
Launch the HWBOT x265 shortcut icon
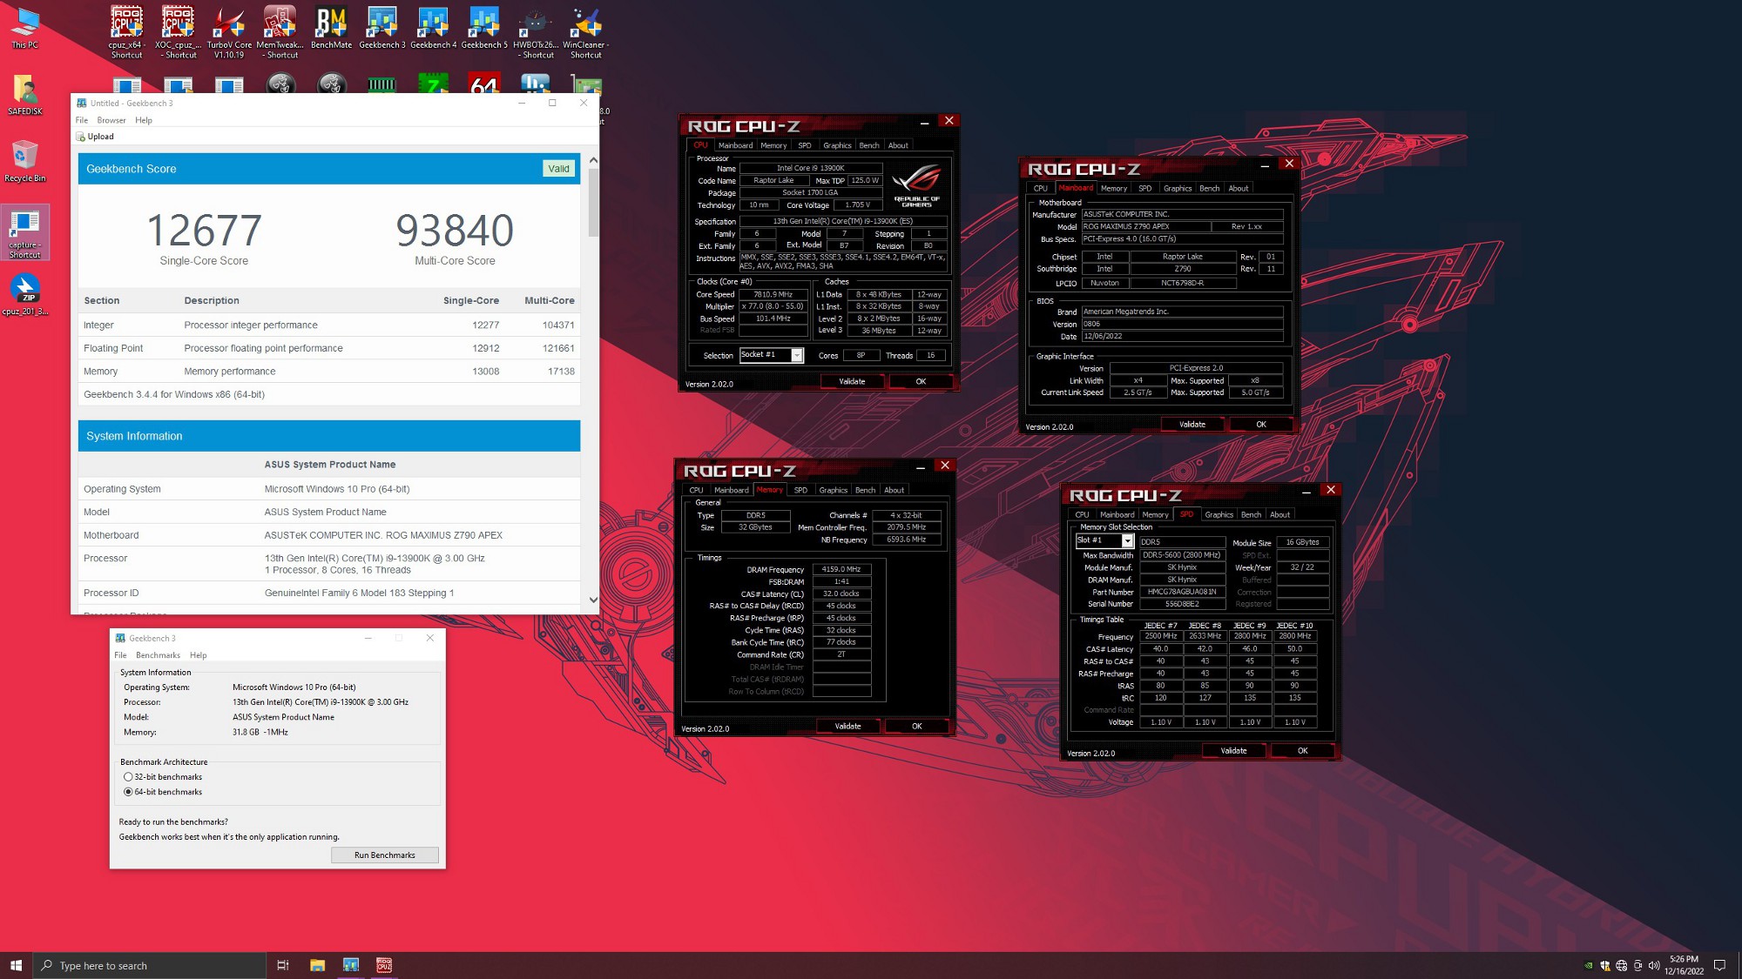(535, 32)
